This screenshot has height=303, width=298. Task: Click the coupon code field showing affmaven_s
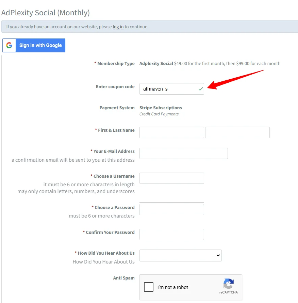coord(167,89)
